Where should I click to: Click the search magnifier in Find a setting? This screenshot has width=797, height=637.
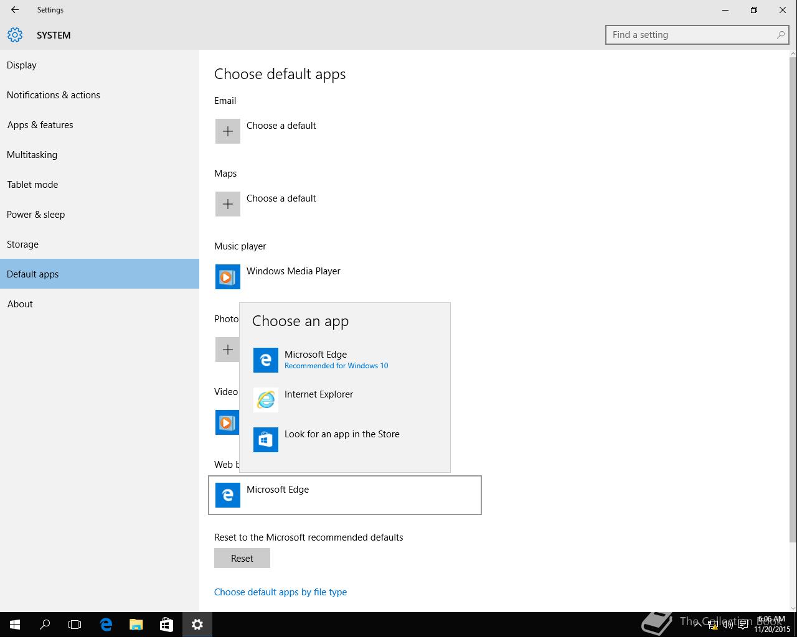pos(780,35)
